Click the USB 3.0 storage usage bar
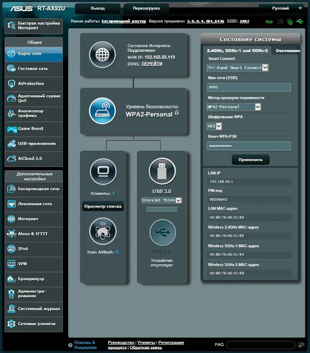Viewport: 310px width, 353px height. coord(161,209)
